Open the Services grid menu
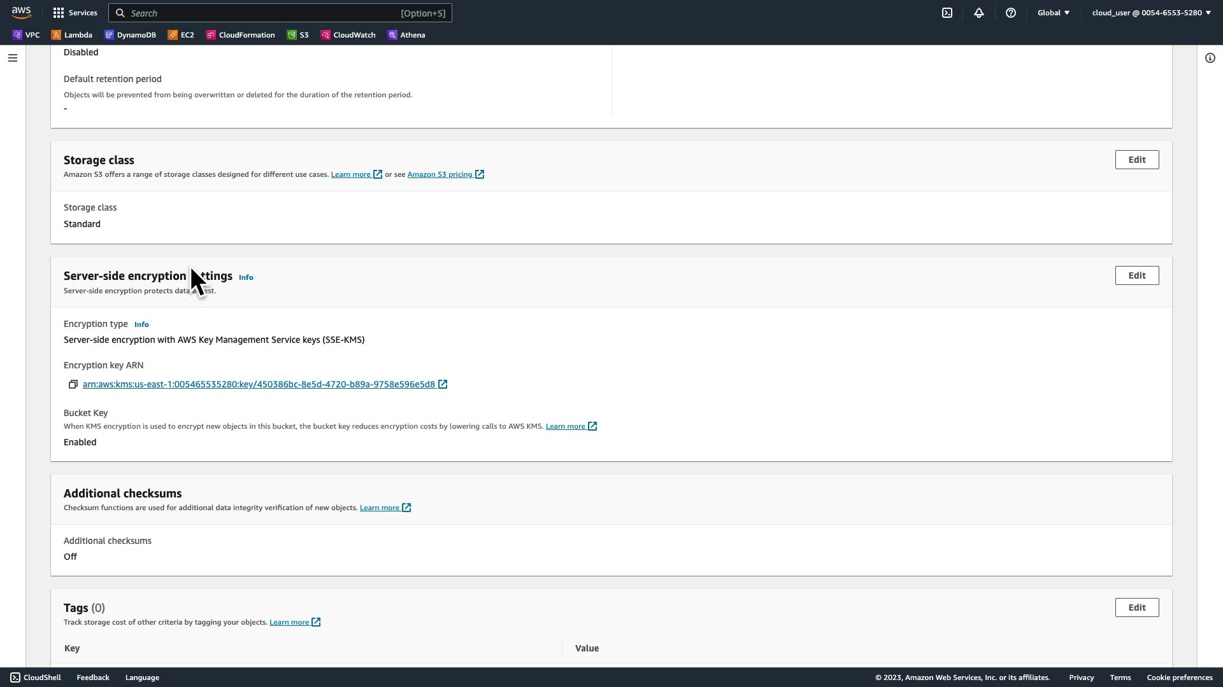Image resolution: width=1223 pixels, height=687 pixels. click(75, 13)
